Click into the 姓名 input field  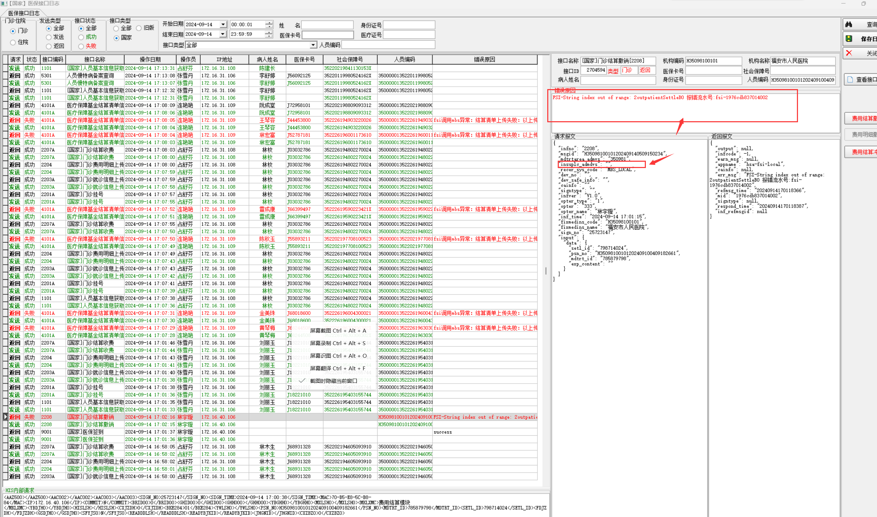click(x=327, y=25)
